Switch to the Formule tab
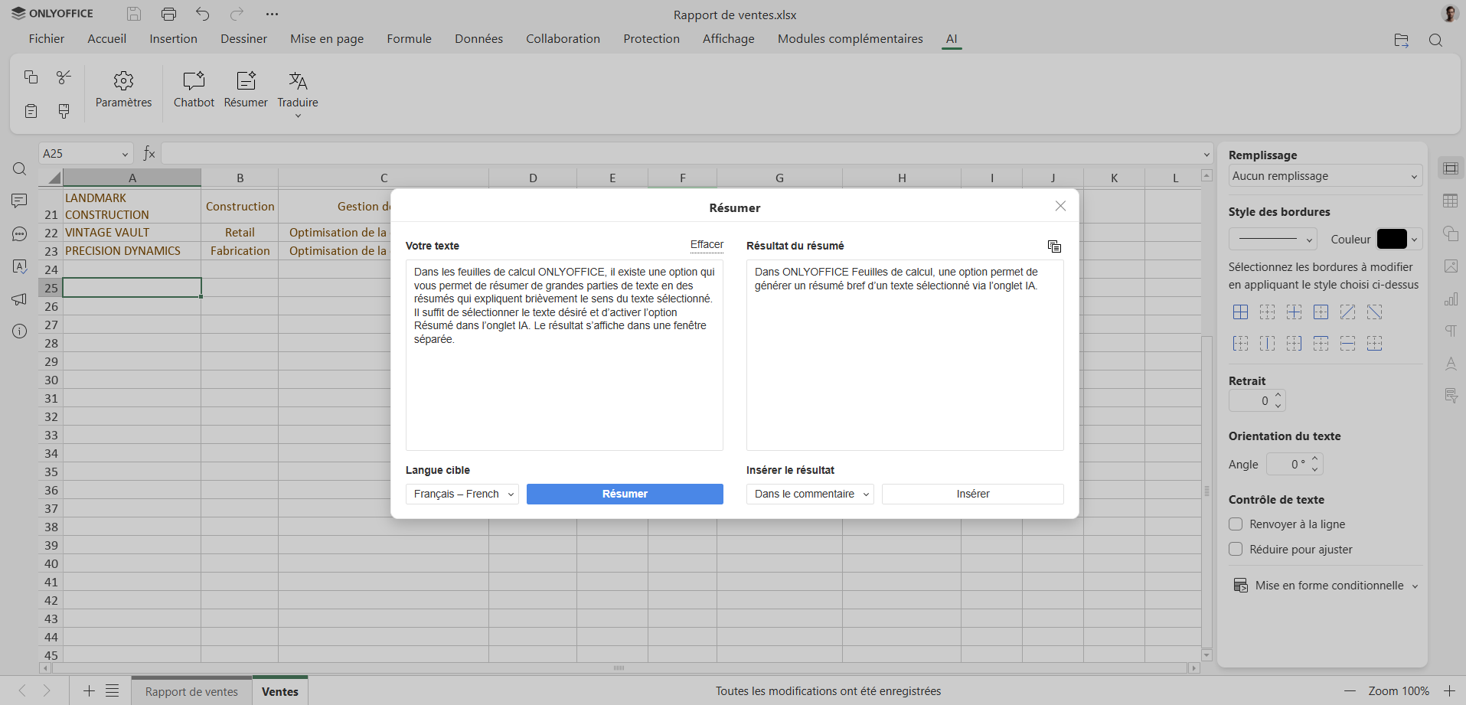Viewport: 1466px width, 705px height. point(409,39)
